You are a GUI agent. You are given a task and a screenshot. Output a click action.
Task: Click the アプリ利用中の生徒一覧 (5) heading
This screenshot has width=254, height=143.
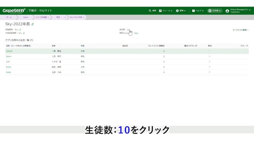click(19, 40)
